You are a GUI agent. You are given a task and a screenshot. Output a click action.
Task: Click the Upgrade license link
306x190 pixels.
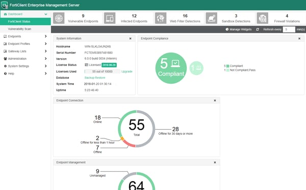127,72
